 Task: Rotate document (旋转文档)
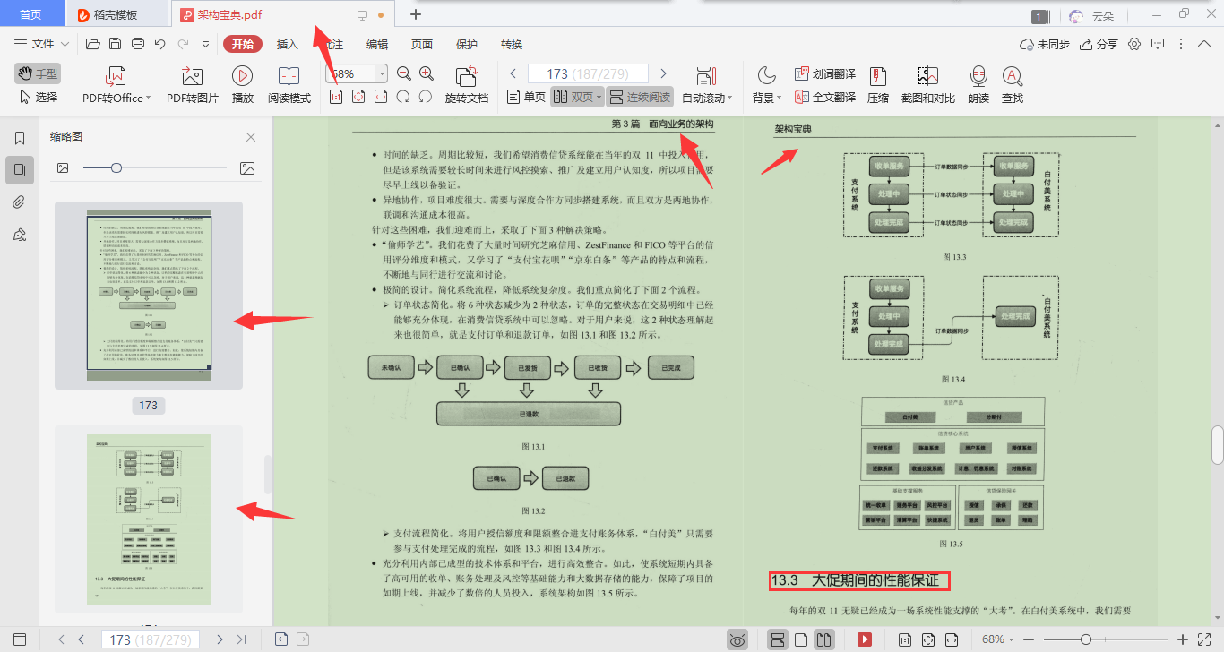click(x=467, y=86)
